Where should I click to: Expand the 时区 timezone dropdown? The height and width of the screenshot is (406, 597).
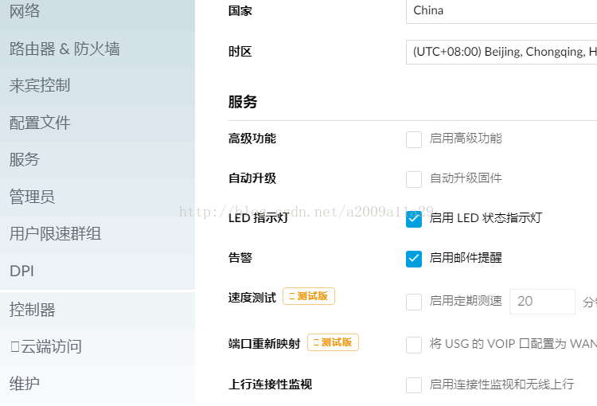point(501,52)
